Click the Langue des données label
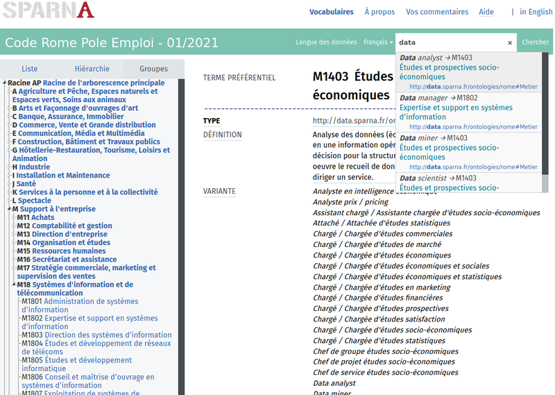This screenshot has width=555, height=395. click(326, 42)
